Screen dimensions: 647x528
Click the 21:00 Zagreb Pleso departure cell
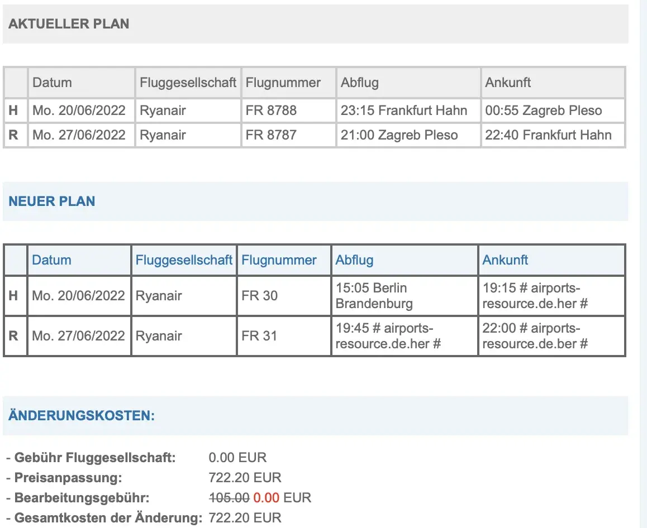399,135
